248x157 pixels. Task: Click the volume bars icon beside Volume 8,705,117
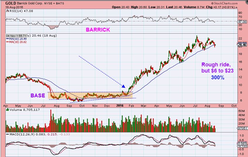[7, 110]
